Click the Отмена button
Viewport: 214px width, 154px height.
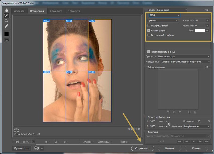[x=169, y=148]
